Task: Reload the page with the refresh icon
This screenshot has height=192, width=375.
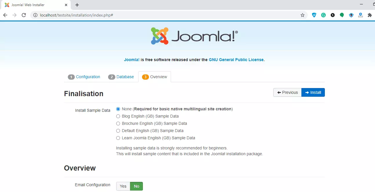Action: [24, 15]
